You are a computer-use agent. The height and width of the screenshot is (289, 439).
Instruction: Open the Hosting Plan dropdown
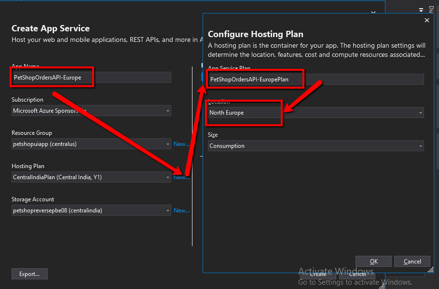(x=91, y=177)
